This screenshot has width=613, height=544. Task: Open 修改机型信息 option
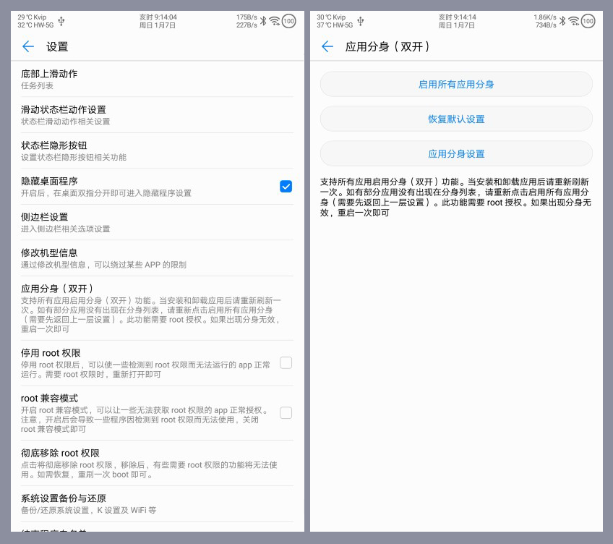point(145,258)
